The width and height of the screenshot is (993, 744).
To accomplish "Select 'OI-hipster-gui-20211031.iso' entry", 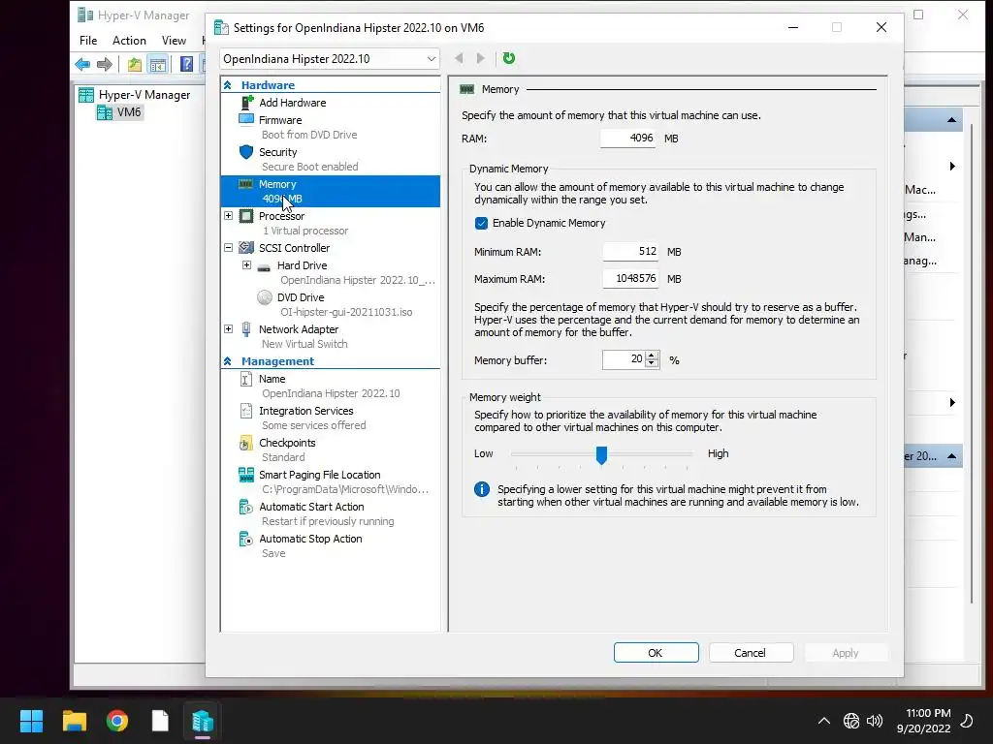I will pos(346,313).
